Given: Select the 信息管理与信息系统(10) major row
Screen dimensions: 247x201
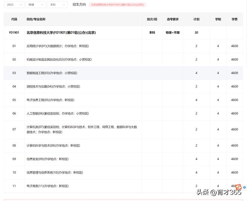Looking at the screenshot, I should click(x=123, y=173).
